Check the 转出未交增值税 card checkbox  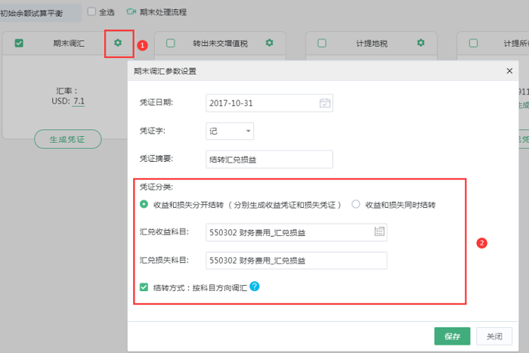pyautogui.click(x=170, y=43)
